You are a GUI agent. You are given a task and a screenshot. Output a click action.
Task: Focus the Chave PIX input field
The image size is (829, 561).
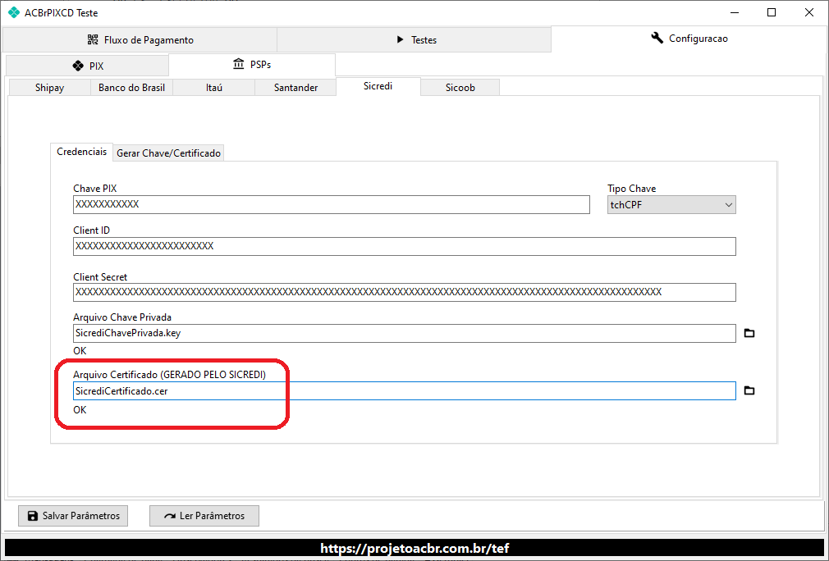coord(332,205)
